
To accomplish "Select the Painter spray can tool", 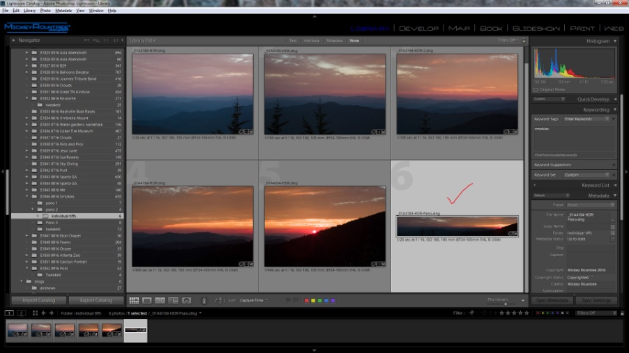I will (204, 300).
